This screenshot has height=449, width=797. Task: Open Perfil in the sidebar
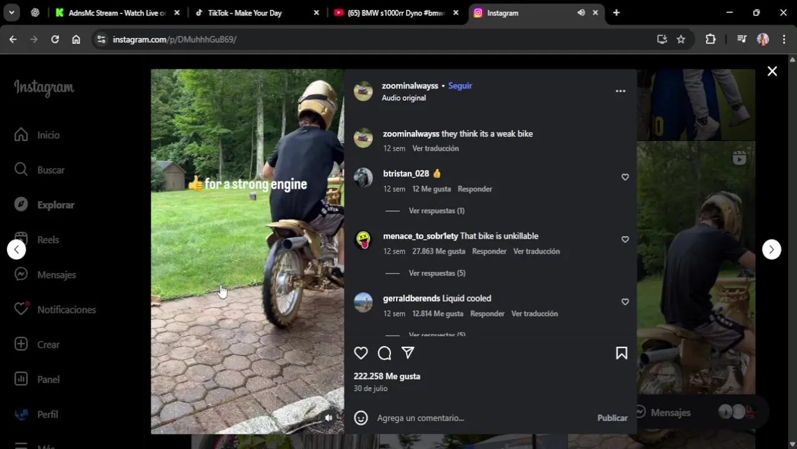[x=36, y=414]
